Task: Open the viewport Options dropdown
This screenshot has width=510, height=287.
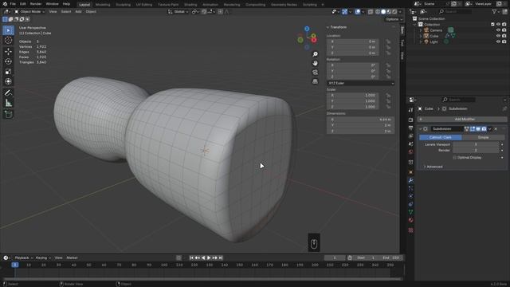Action: point(394,19)
